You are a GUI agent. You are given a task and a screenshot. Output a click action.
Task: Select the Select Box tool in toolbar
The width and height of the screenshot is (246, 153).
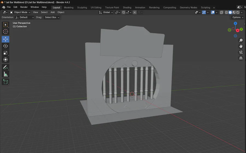[x=5, y=25]
